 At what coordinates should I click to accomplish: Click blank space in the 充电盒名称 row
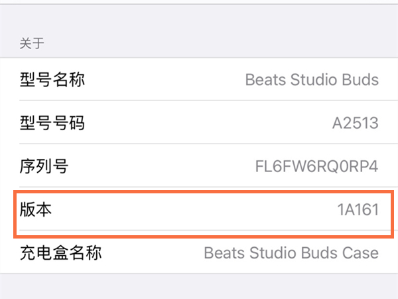[153, 252]
